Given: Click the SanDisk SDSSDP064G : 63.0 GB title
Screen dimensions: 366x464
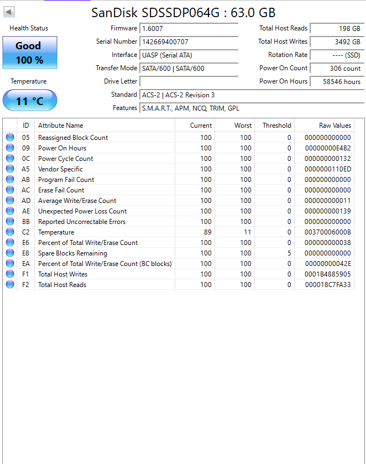Looking at the screenshot, I should click(x=183, y=13).
